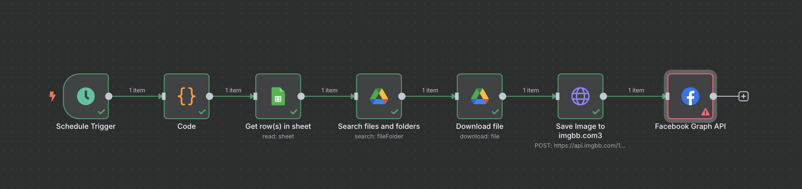802x189 pixels.
Task: Click the lightning bolt trigger icon
Action: click(x=52, y=96)
